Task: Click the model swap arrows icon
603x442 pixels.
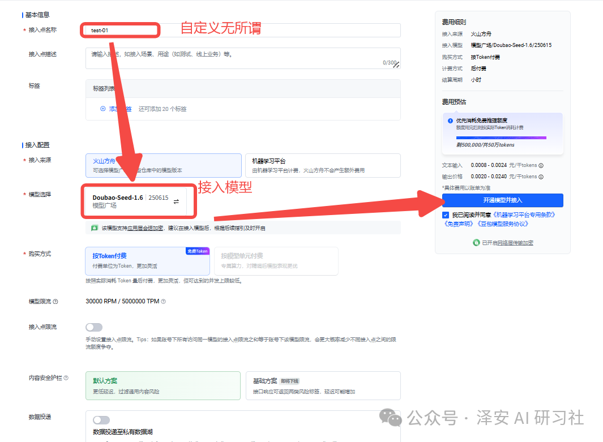Action: click(x=176, y=201)
